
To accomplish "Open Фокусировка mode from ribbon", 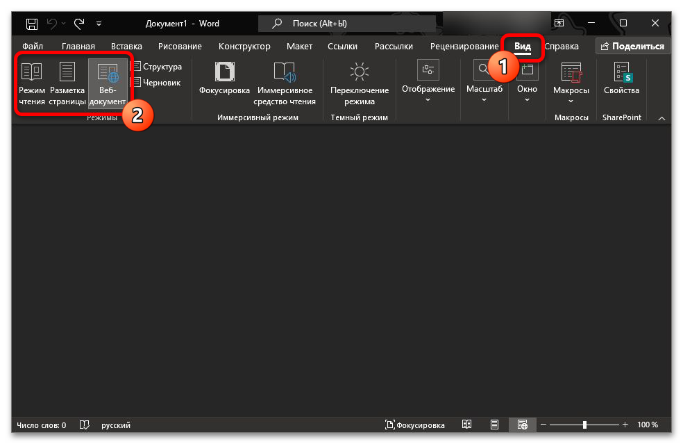I will click(224, 79).
